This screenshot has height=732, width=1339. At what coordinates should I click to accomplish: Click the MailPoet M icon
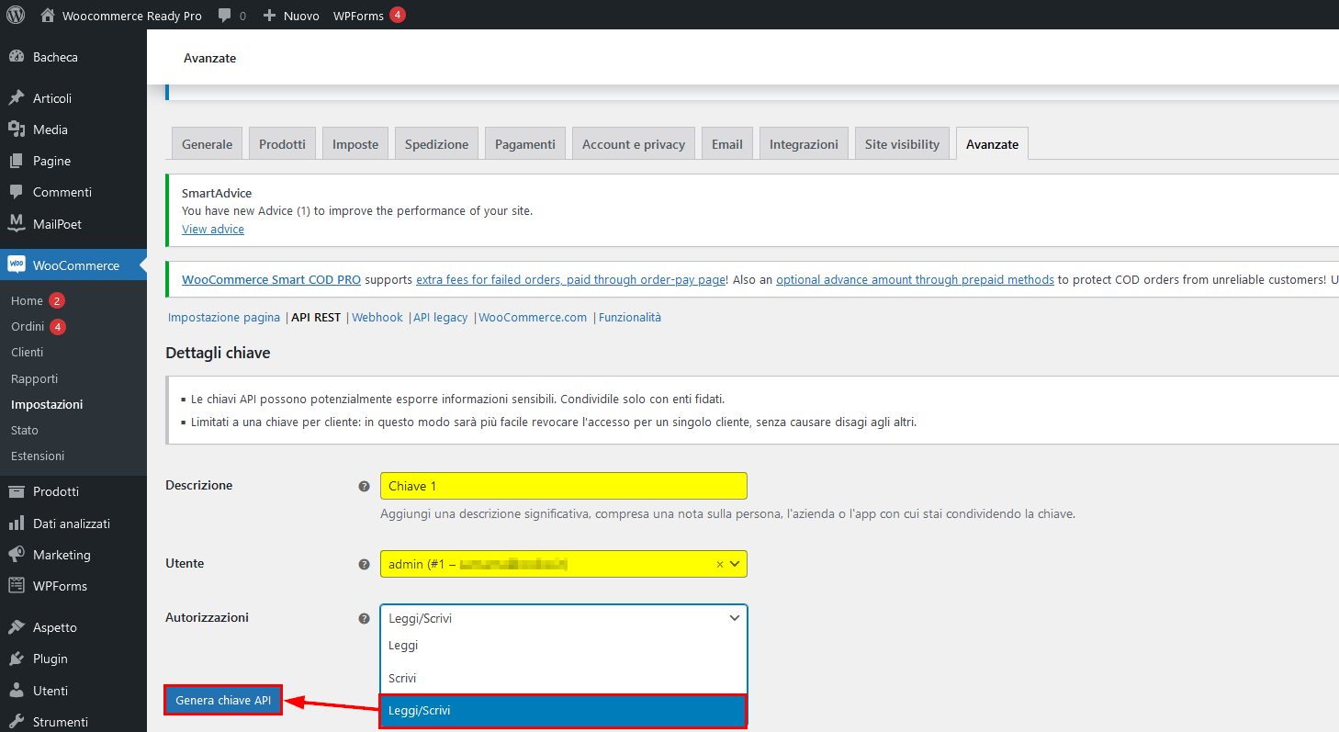click(17, 223)
